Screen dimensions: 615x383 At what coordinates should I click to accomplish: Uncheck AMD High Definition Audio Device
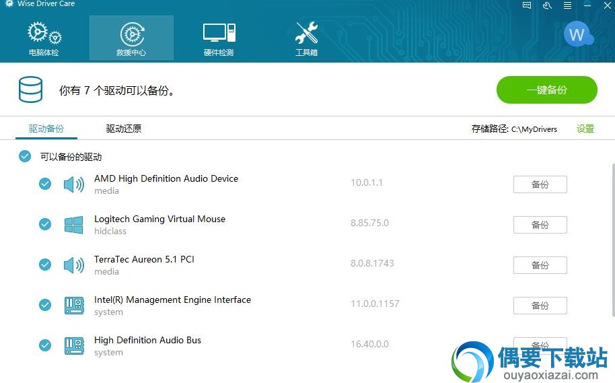click(x=45, y=184)
